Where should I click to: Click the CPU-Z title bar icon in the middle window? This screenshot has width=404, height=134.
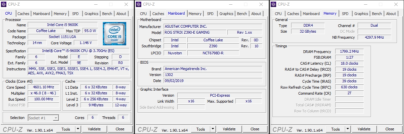139,4
